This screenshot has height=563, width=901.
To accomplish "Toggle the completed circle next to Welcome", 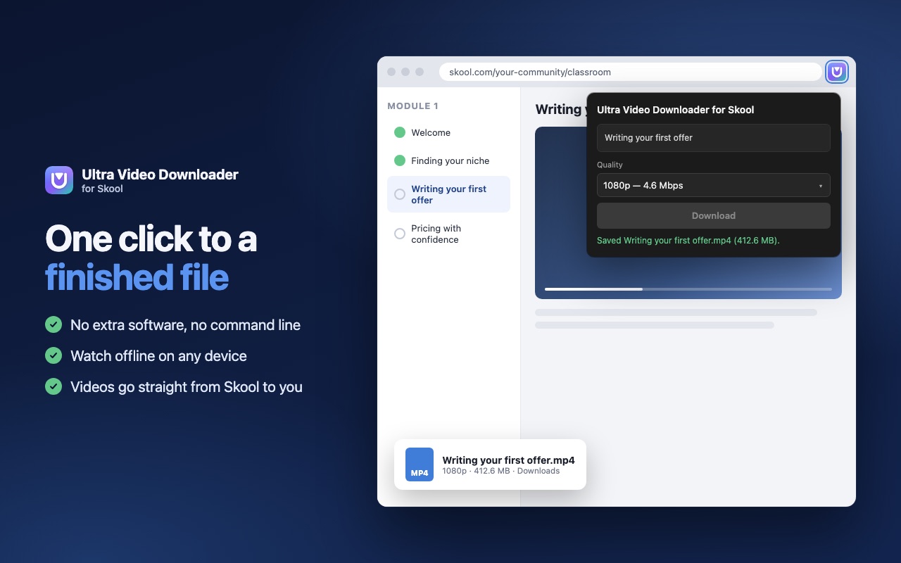I will (400, 132).
